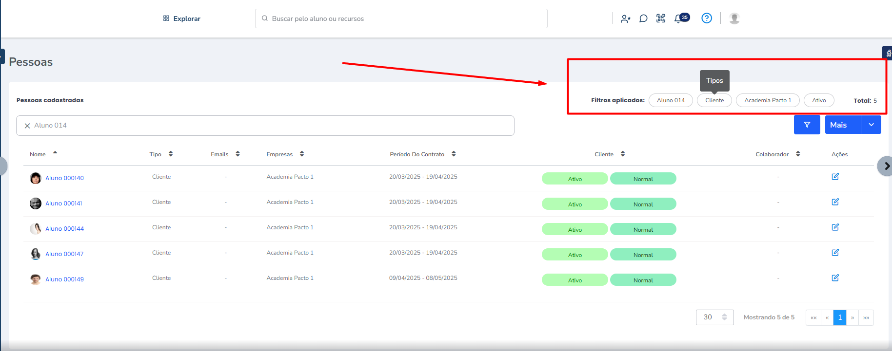Click the Academia Pacto 1 filter chip

767,100
